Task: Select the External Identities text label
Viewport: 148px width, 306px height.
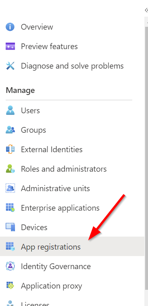Action: click(52, 149)
